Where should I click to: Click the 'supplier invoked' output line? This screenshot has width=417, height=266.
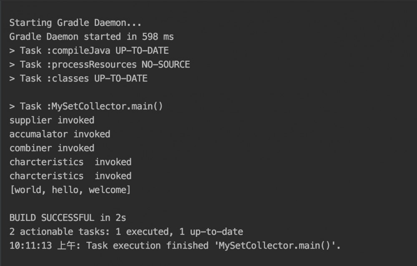tap(52, 120)
